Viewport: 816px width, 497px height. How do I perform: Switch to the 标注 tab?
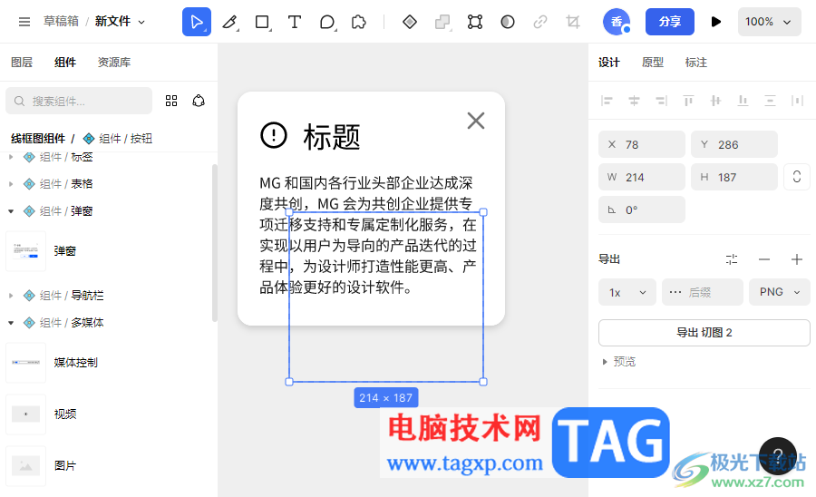click(695, 63)
